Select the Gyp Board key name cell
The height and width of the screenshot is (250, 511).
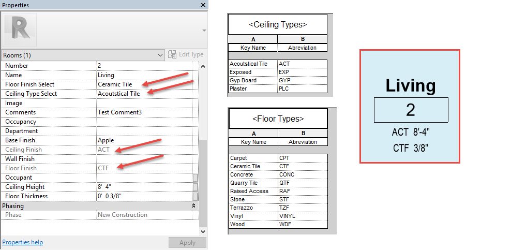[253, 80]
